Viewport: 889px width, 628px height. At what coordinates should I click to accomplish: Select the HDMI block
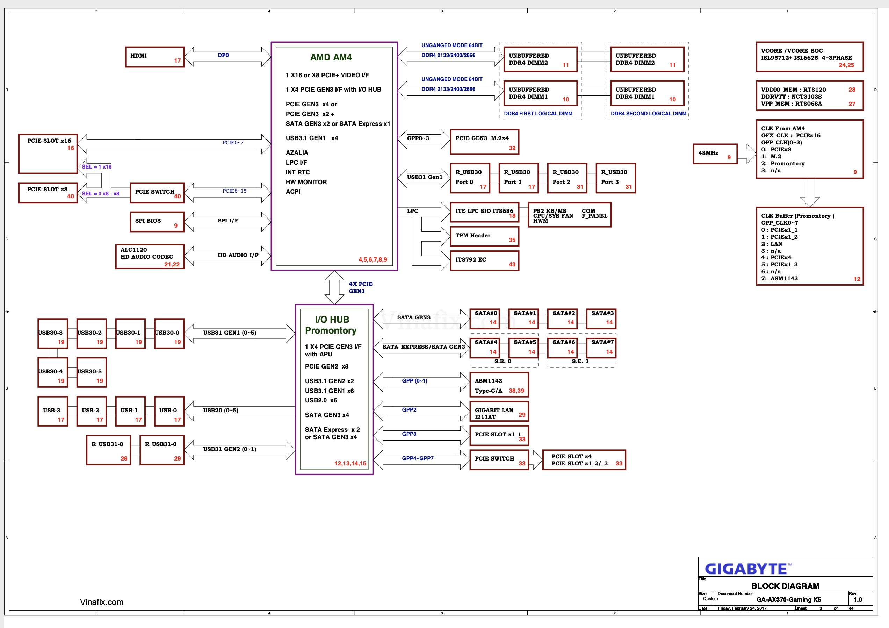pyautogui.click(x=154, y=57)
